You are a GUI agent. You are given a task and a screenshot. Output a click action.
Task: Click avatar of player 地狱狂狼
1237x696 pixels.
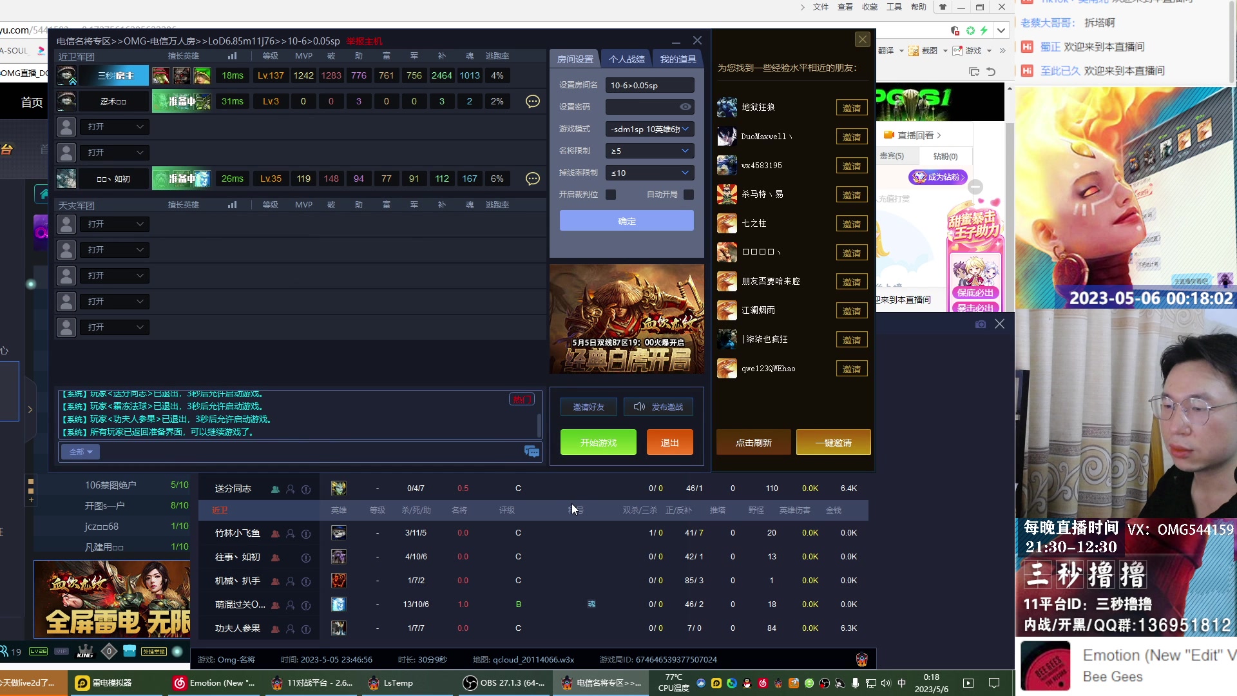click(727, 107)
